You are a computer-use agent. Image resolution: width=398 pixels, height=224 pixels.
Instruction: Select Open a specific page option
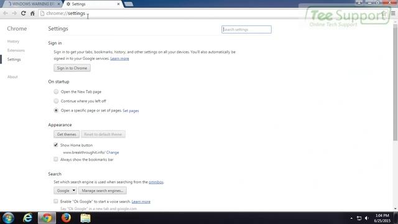point(56,111)
